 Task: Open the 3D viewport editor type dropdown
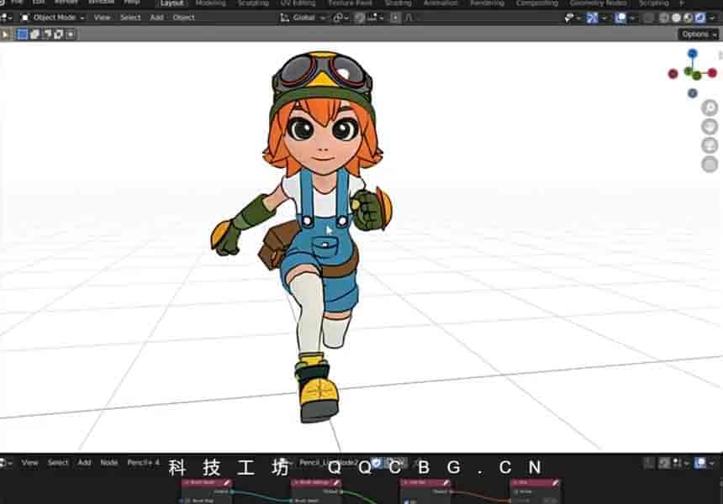[x=6, y=18]
